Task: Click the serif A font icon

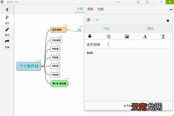Action: (145, 36)
